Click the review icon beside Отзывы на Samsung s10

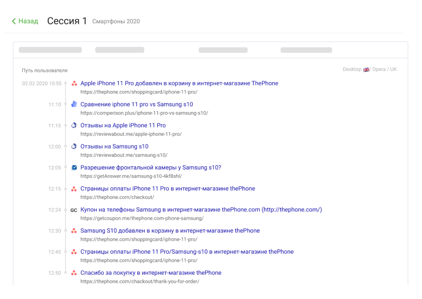coord(74,146)
